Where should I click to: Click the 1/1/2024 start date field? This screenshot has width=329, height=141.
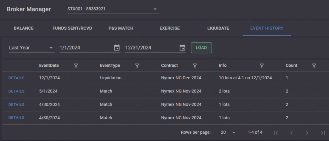[x=85, y=48]
